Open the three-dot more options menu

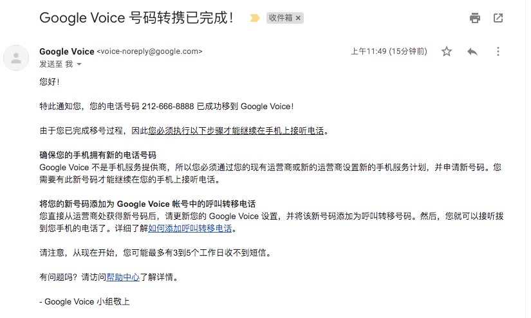(x=498, y=51)
